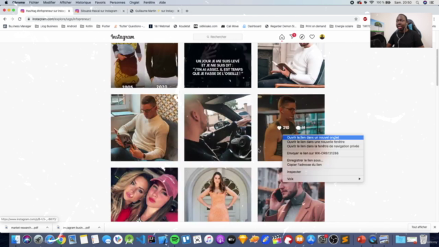439x247 pixels.
Task: Open the Explore compass icon
Action: pos(302,37)
